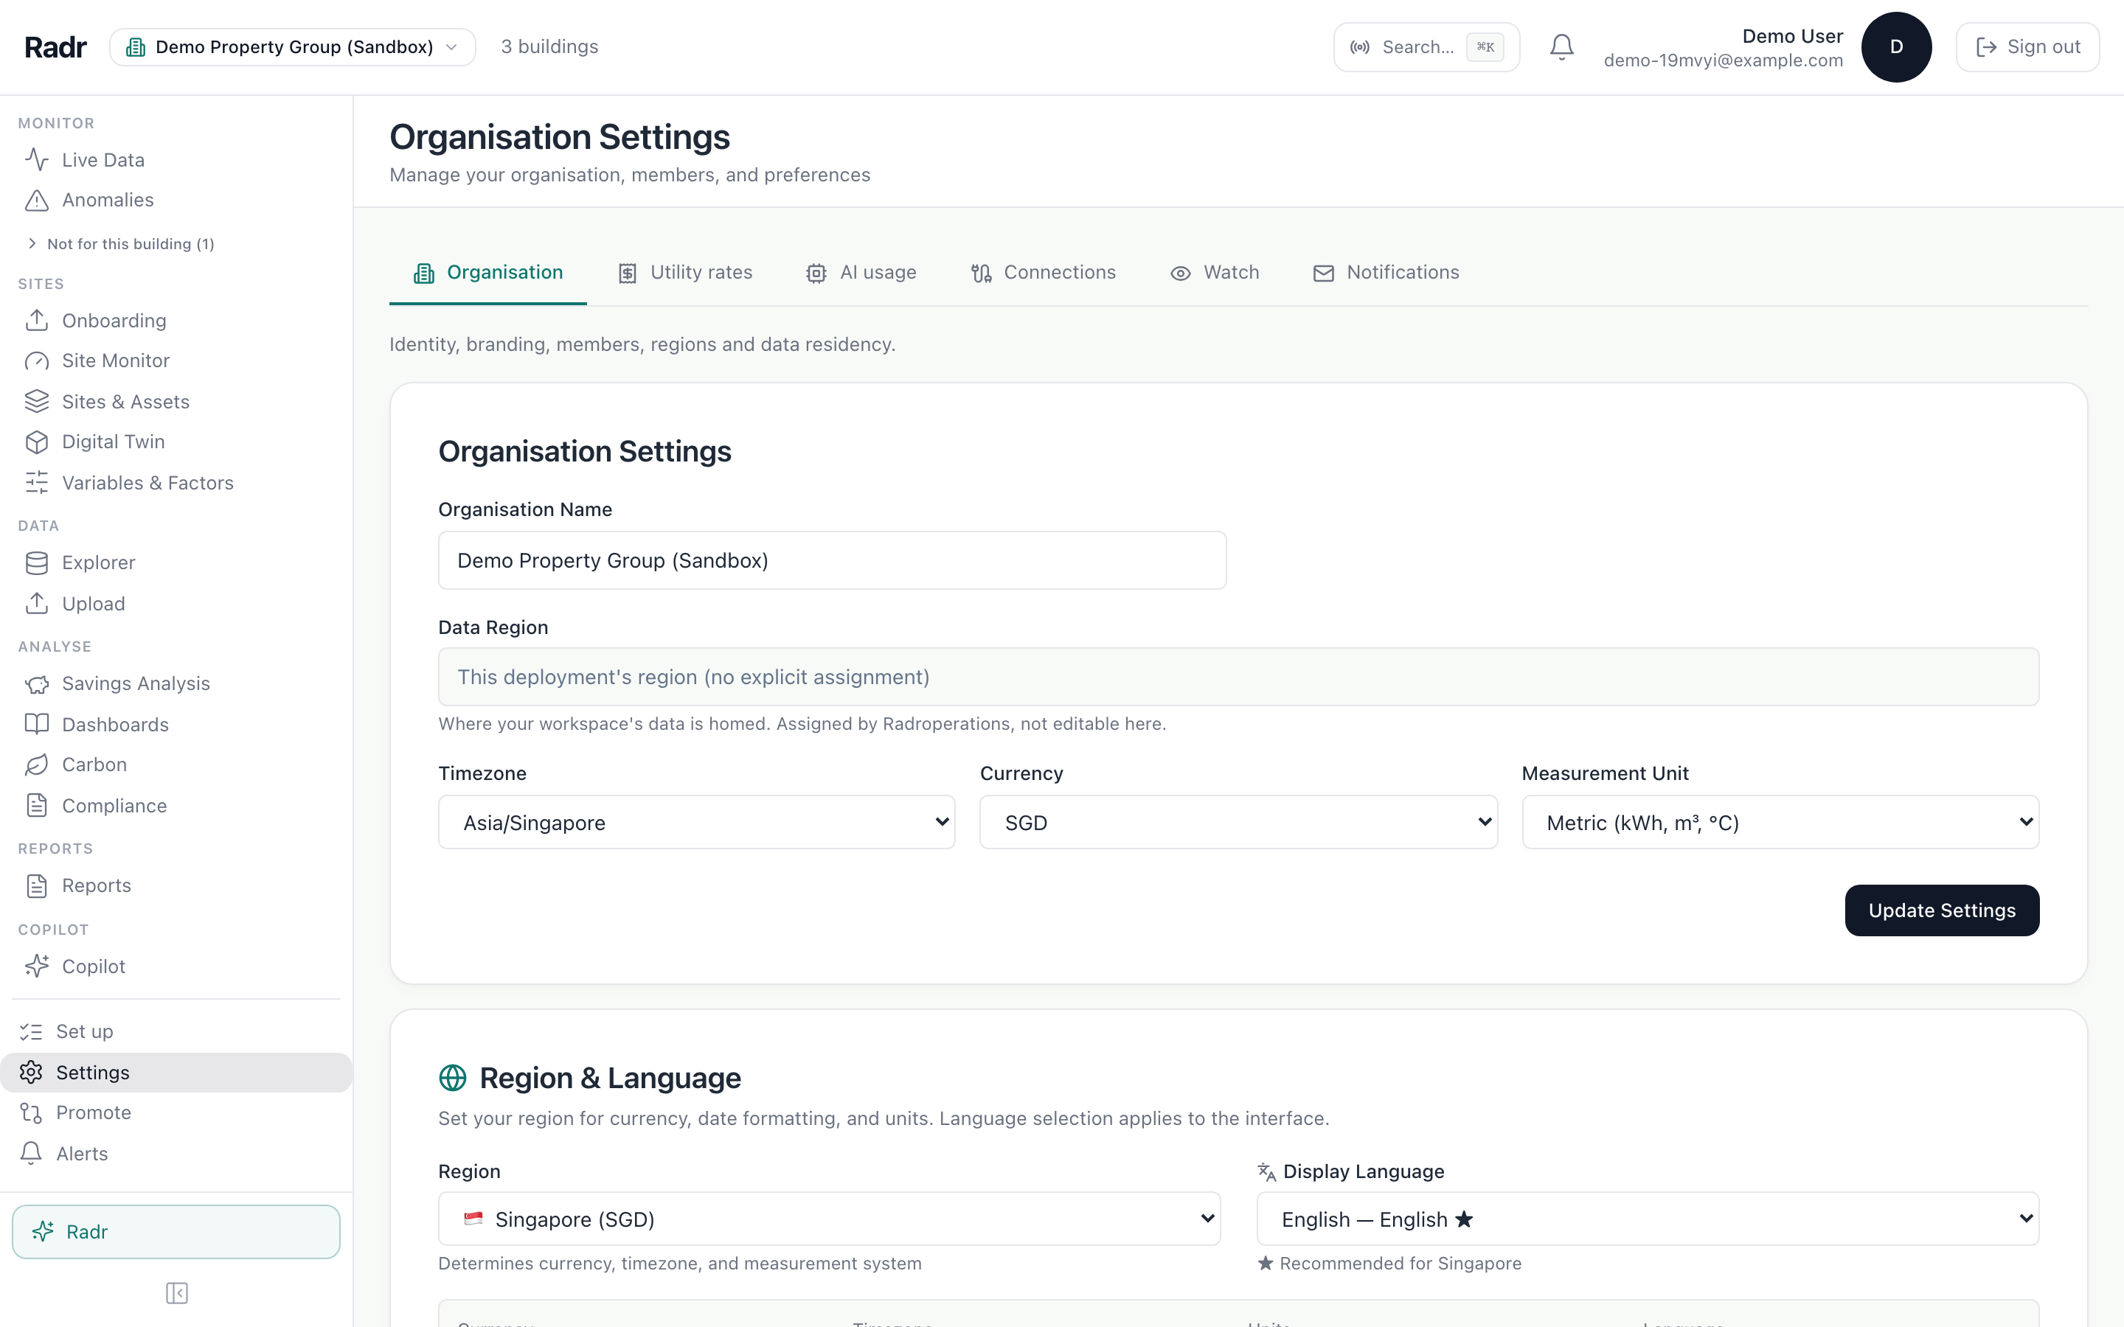This screenshot has width=2124, height=1327.
Task: Open the Display Language dropdown
Action: [x=1648, y=1219]
